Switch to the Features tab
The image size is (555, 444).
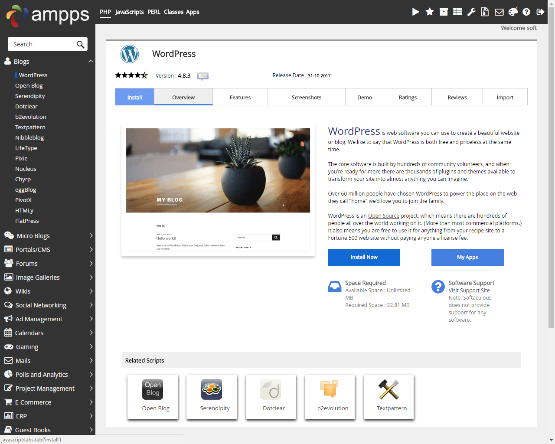(x=240, y=97)
